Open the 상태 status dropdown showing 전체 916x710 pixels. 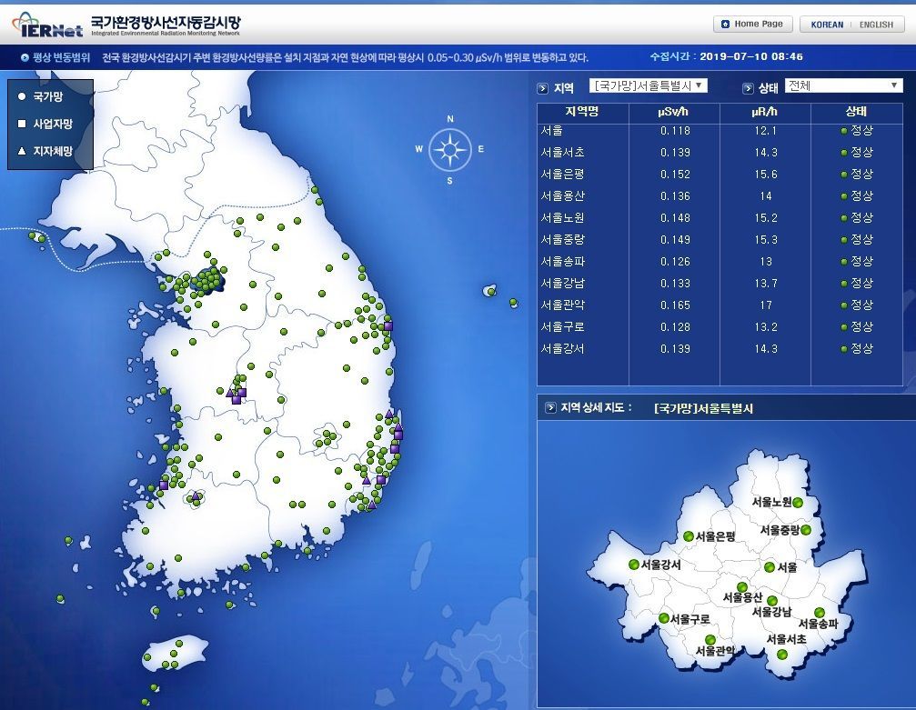coord(843,85)
